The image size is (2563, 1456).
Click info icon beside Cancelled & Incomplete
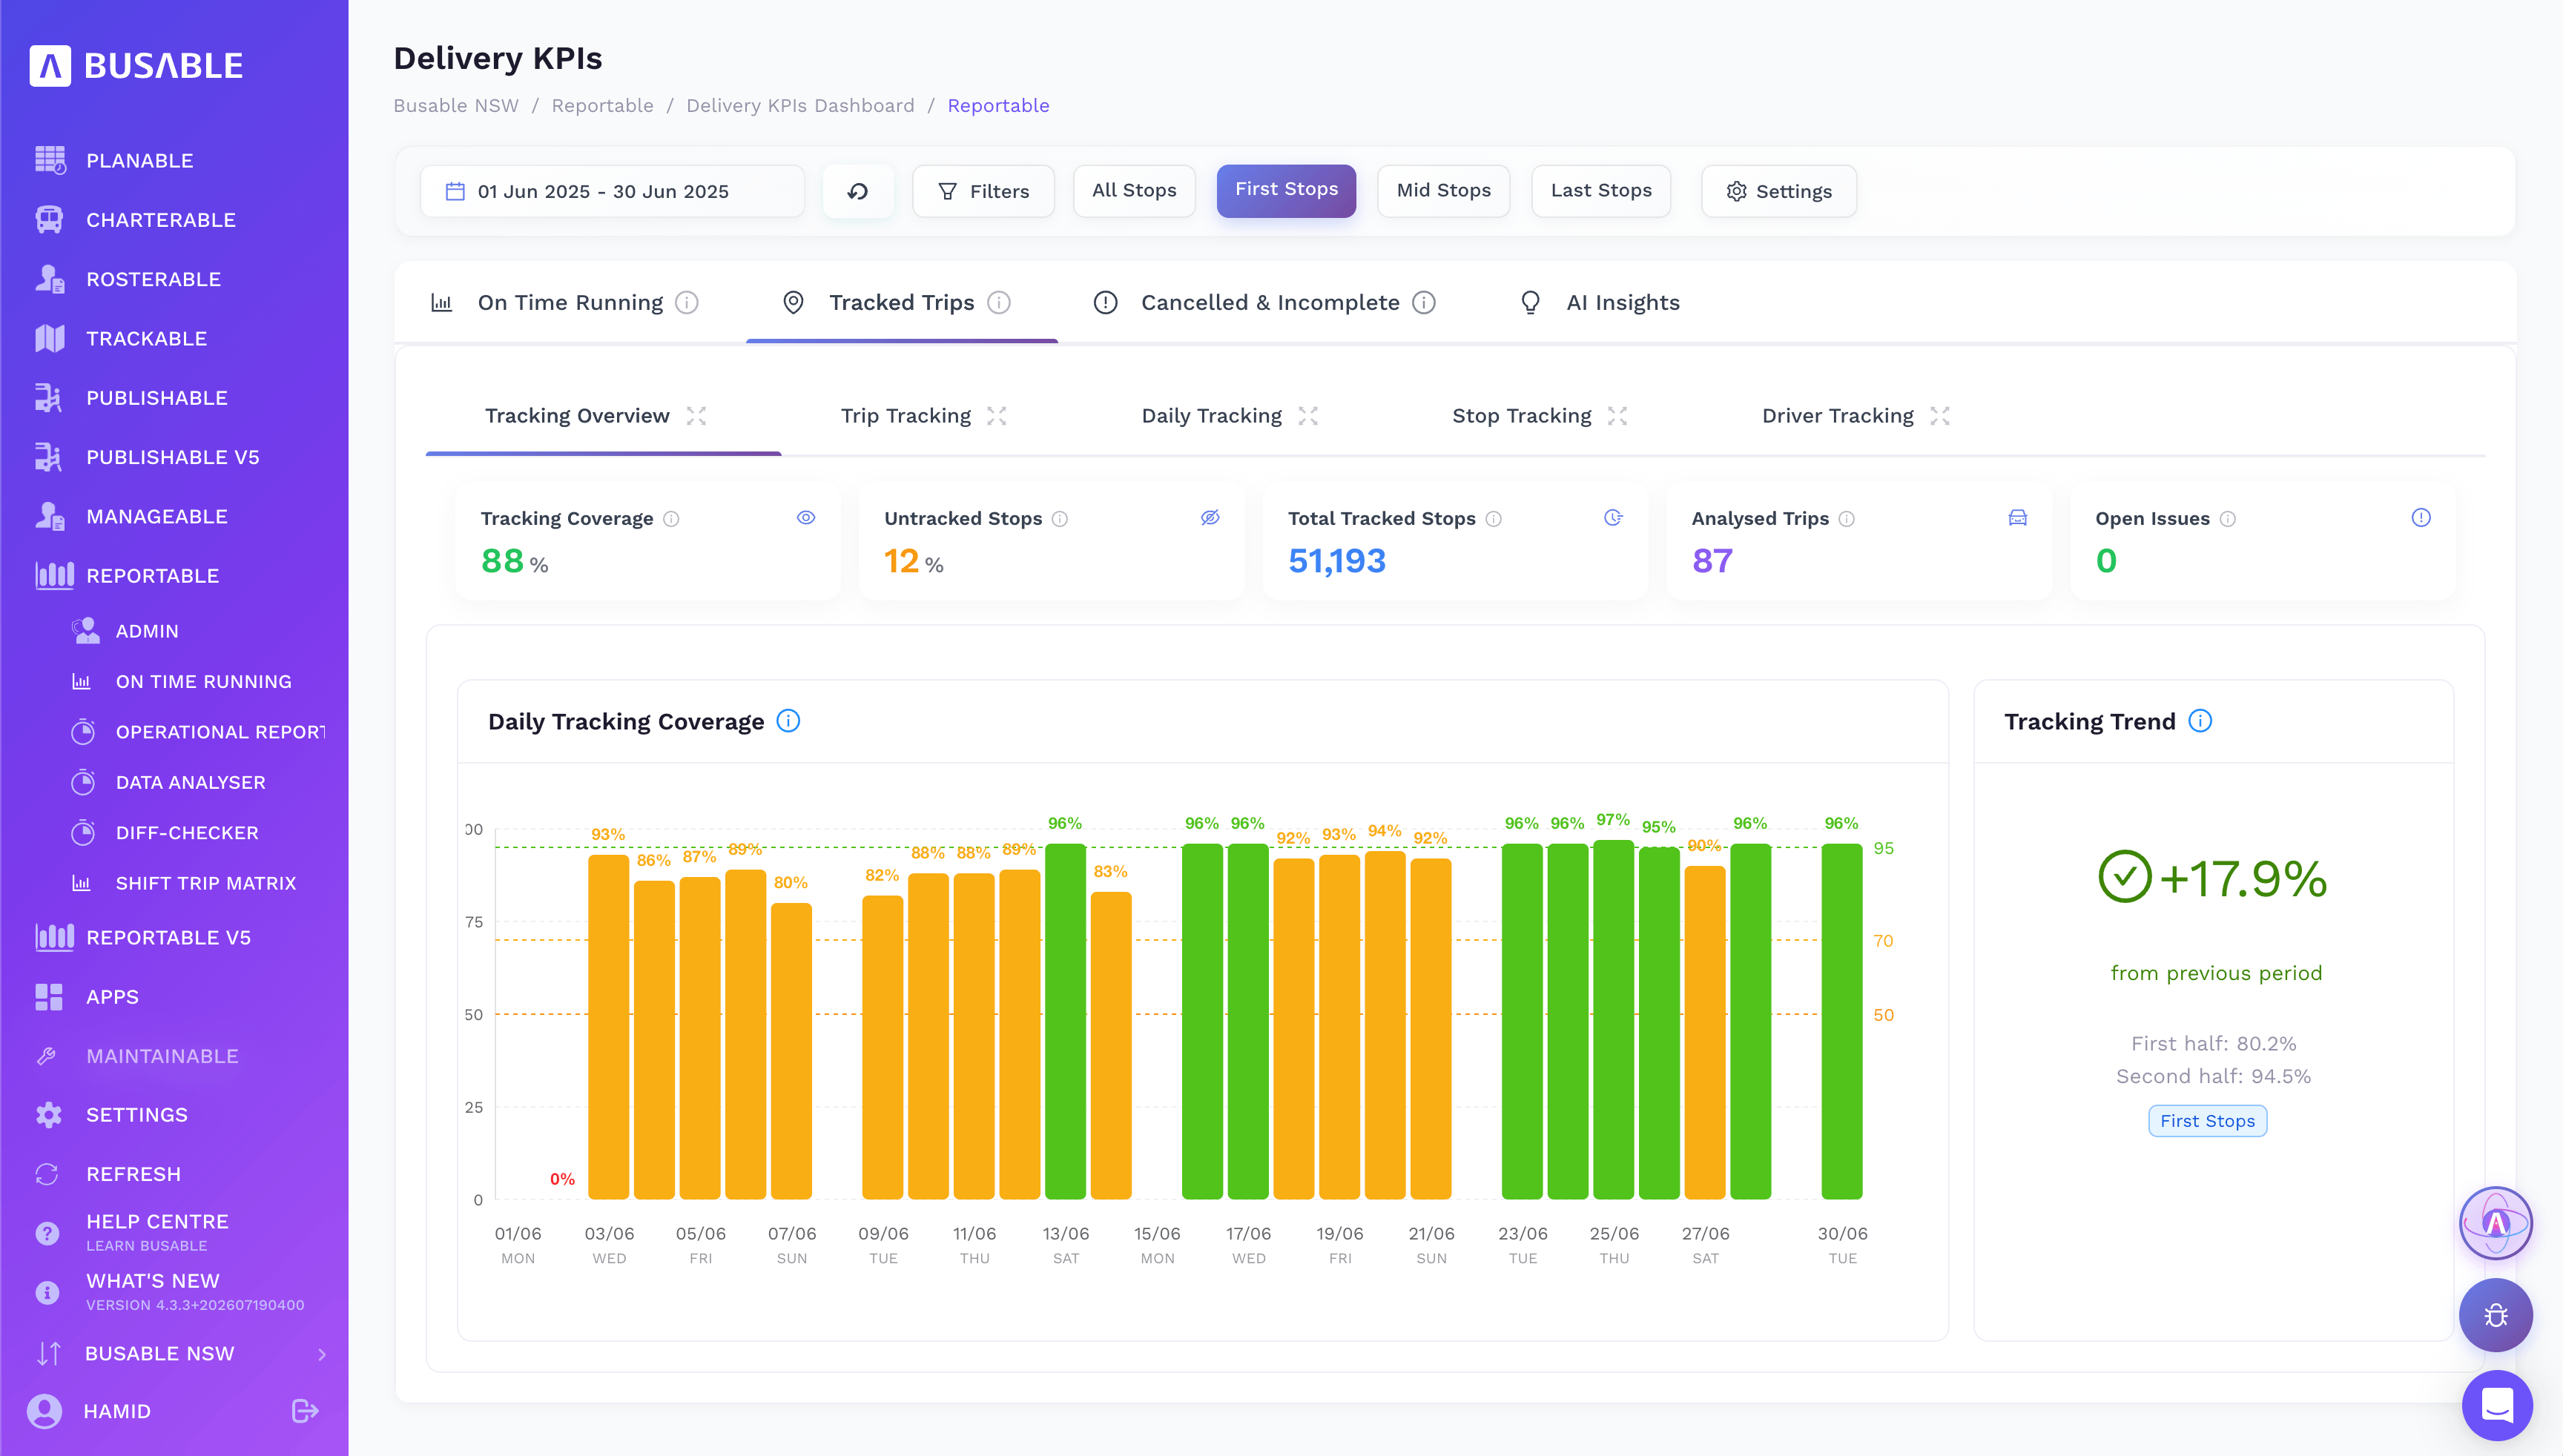[x=1424, y=302]
